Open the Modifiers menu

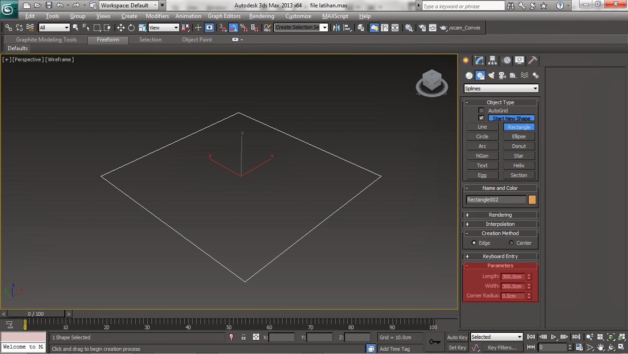(x=157, y=16)
